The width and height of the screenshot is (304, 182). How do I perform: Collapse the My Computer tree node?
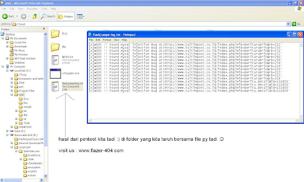3,66
